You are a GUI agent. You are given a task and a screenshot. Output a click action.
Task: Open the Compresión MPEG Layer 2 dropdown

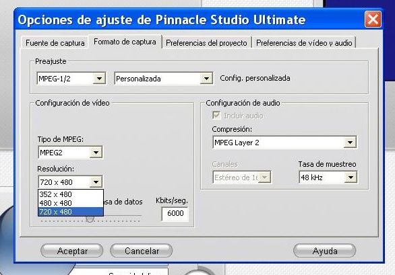click(284, 143)
